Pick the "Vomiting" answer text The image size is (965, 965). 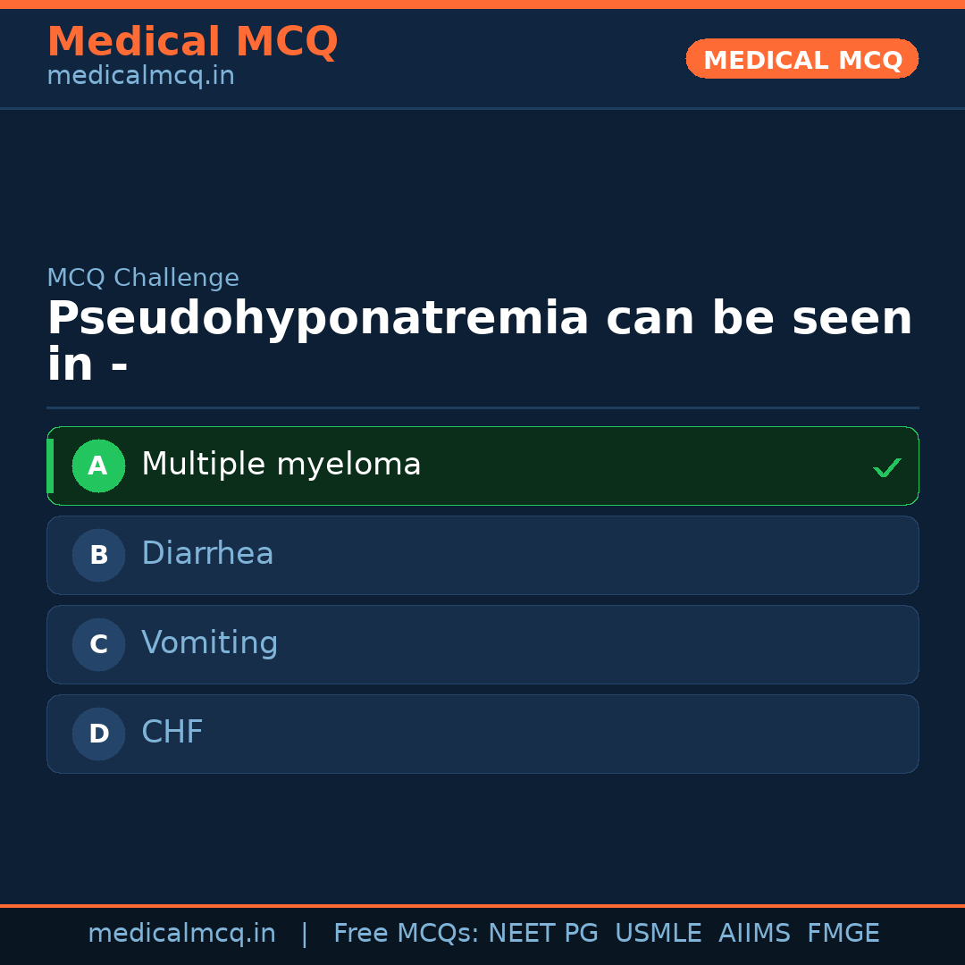[209, 643]
